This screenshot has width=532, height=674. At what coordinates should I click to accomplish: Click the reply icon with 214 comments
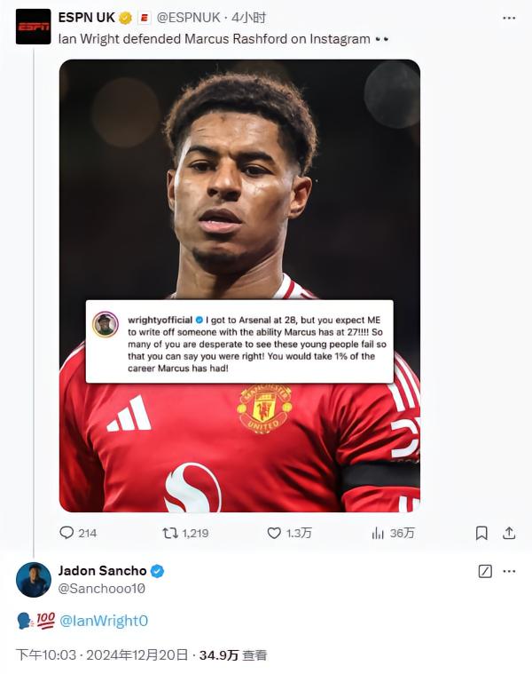point(66,533)
